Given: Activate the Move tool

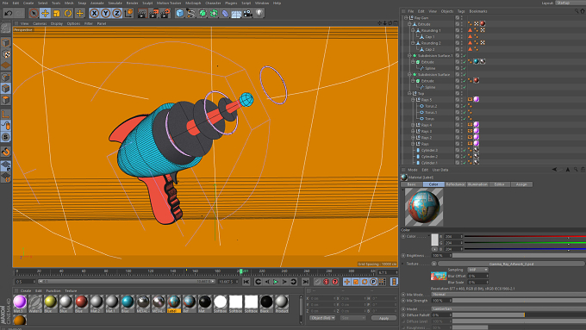Looking at the screenshot, I should pyautogui.click(x=45, y=14).
